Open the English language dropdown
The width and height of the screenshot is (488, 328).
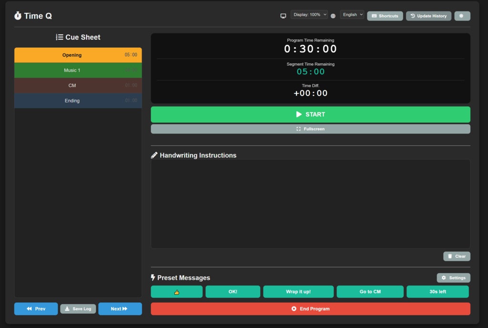(352, 15)
